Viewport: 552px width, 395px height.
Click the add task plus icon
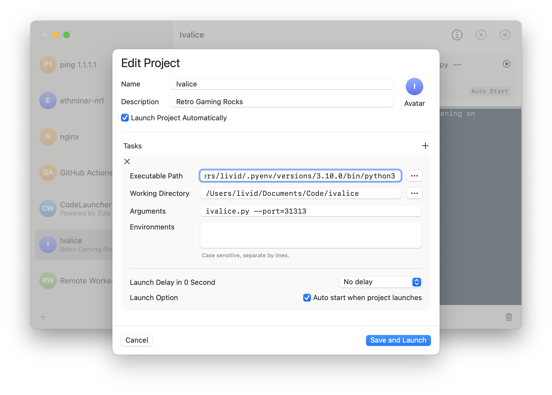click(425, 146)
